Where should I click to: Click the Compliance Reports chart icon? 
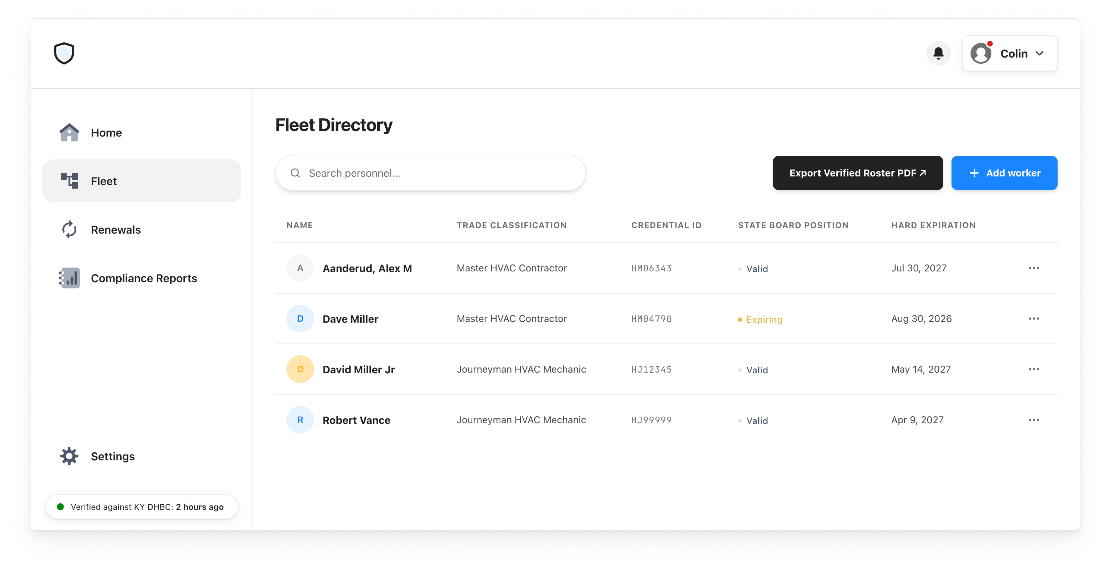pyautogui.click(x=69, y=278)
